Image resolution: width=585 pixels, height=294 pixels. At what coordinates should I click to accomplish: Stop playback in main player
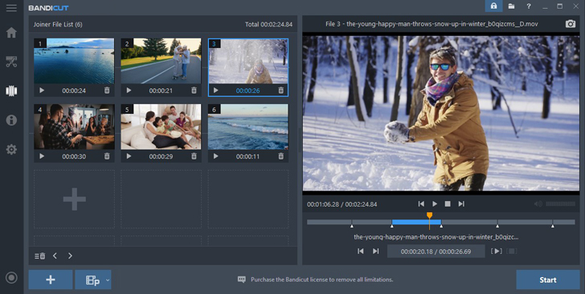click(448, 203)
